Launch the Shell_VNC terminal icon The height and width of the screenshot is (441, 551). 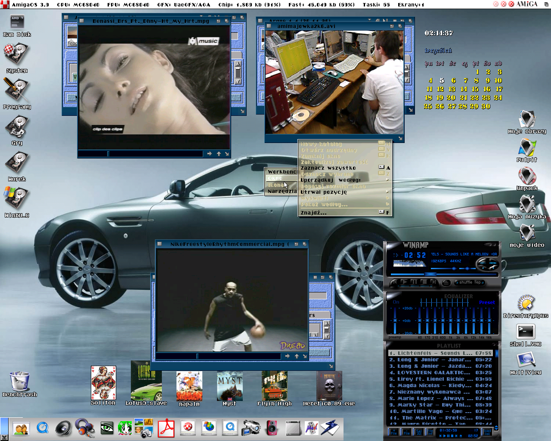tap(526, 335)
